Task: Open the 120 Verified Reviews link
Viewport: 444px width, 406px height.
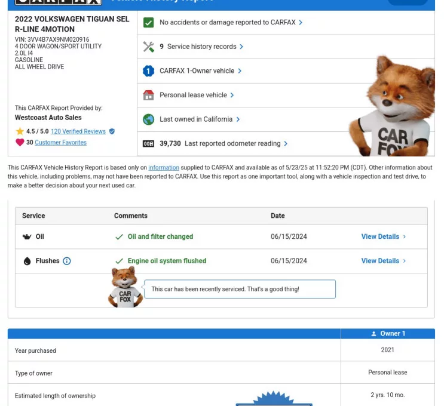Action: point(78,131)
